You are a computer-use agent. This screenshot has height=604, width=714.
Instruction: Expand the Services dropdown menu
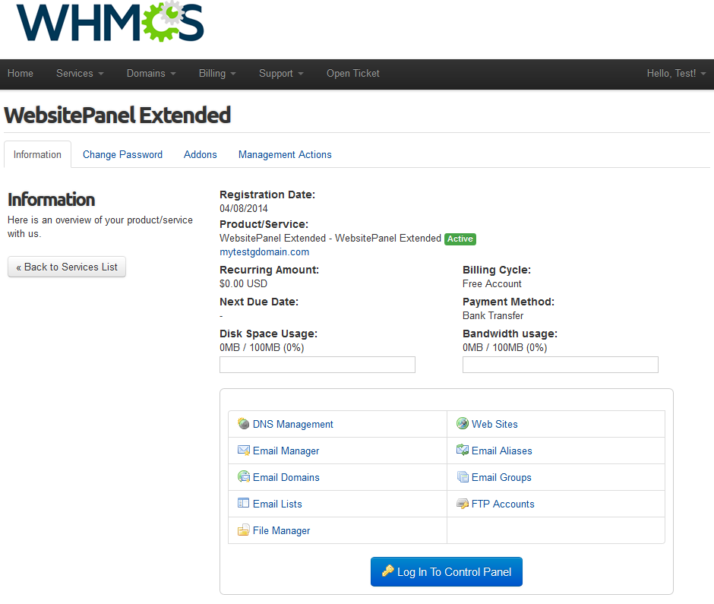80,74
